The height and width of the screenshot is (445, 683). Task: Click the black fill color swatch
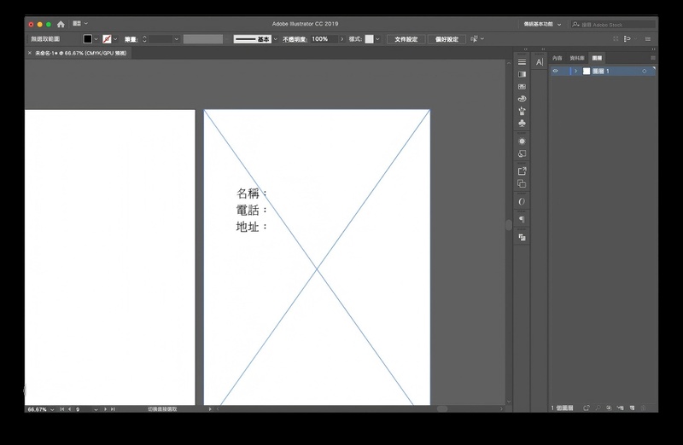pyautogui.click(x=88, y=39)
